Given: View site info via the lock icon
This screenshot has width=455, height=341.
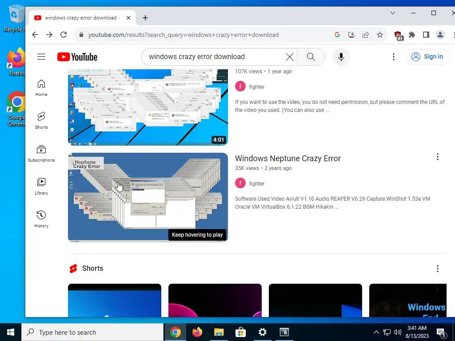Looking at the screenshot, I should point(82,35).
